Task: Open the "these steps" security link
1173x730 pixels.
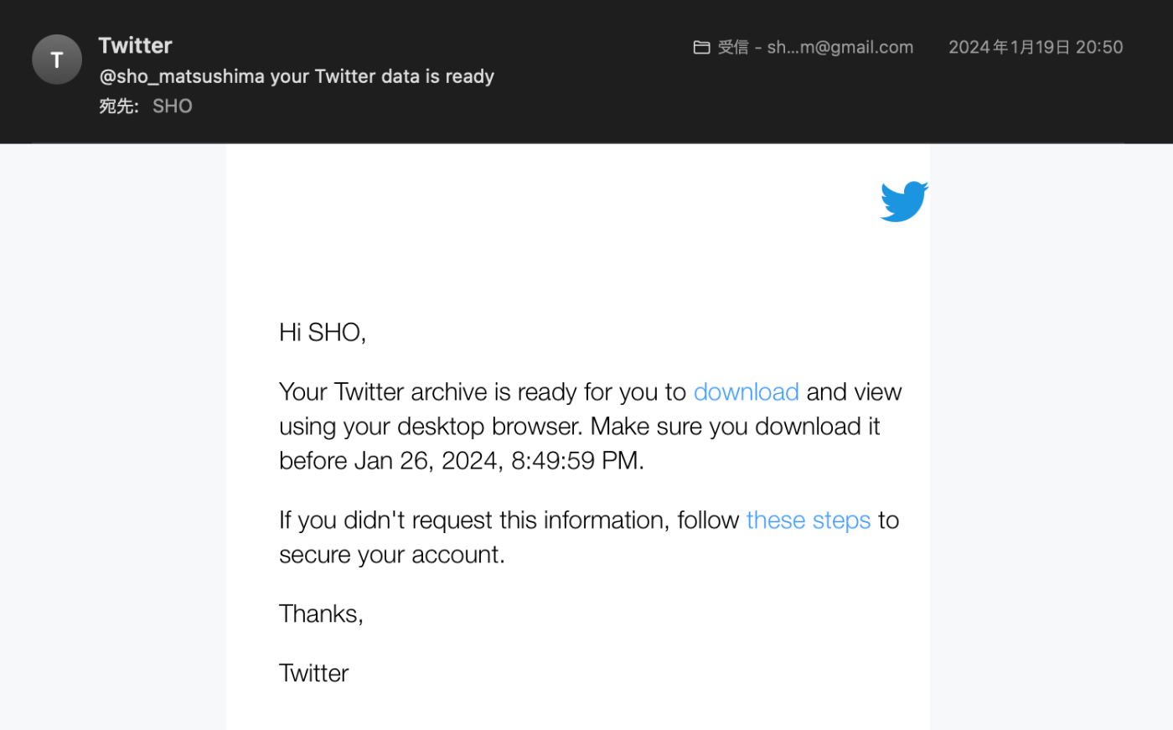Action: coord(808,520)
